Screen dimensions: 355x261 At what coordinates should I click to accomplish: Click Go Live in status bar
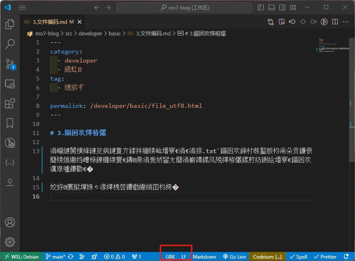(234, 256)
